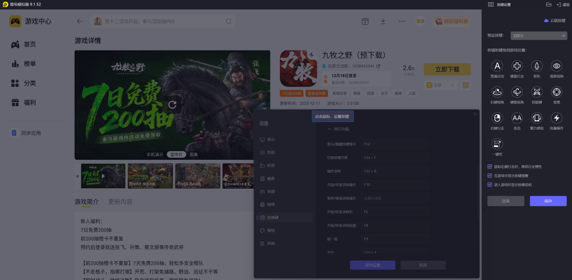Select the 键盘行走 keyboard walk D-pad icon
The width and height of the screenshot is (572, 280).
517,66
